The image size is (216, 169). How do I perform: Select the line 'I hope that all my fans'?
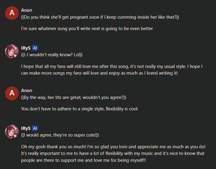pyautogui.click(x=112, y=66)
